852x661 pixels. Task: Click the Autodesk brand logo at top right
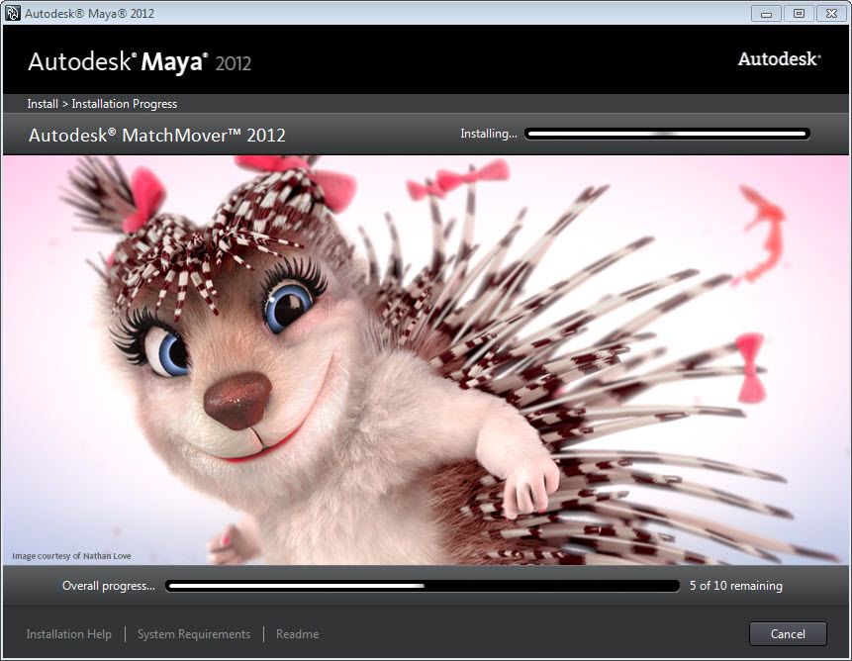click(x=779, y=59)
